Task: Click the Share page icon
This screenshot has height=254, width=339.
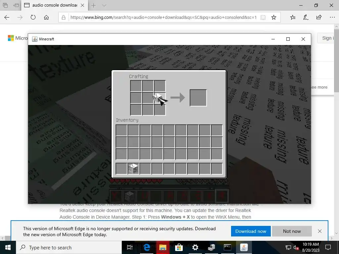Action: coord(319,17)
